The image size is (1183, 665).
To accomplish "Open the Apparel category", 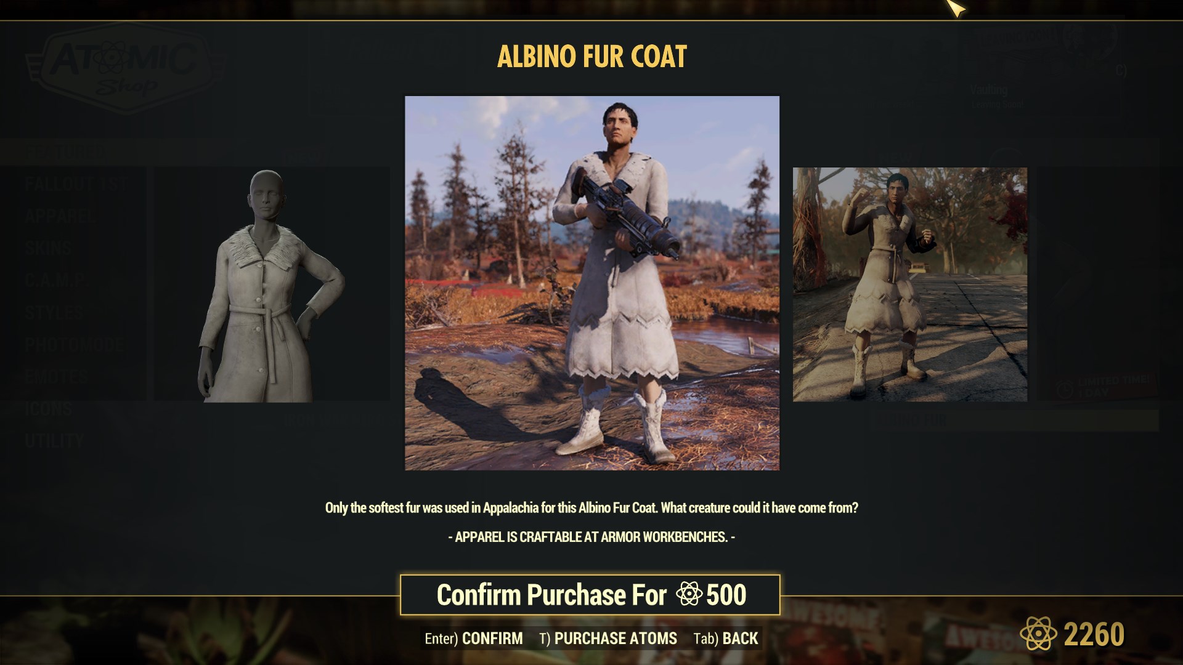I will coord(60,216).
